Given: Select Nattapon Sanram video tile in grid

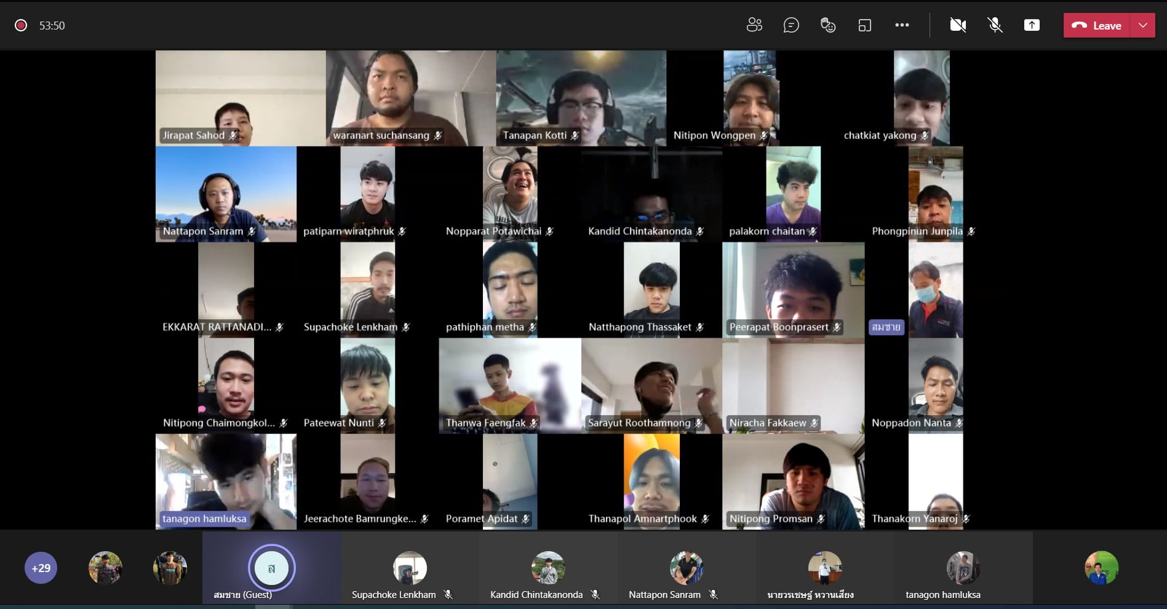Looking at the screenshot, I should (226, 194).
